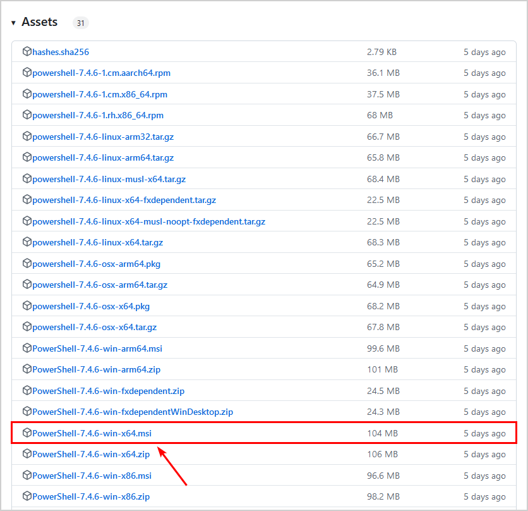
Task: Click the package icon for win-x86.zip
Action: (27, 496)
